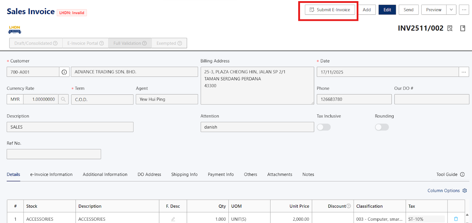472x223 pixels.
Task: Click the Tool Guide info icon
Action: point(462,174)
